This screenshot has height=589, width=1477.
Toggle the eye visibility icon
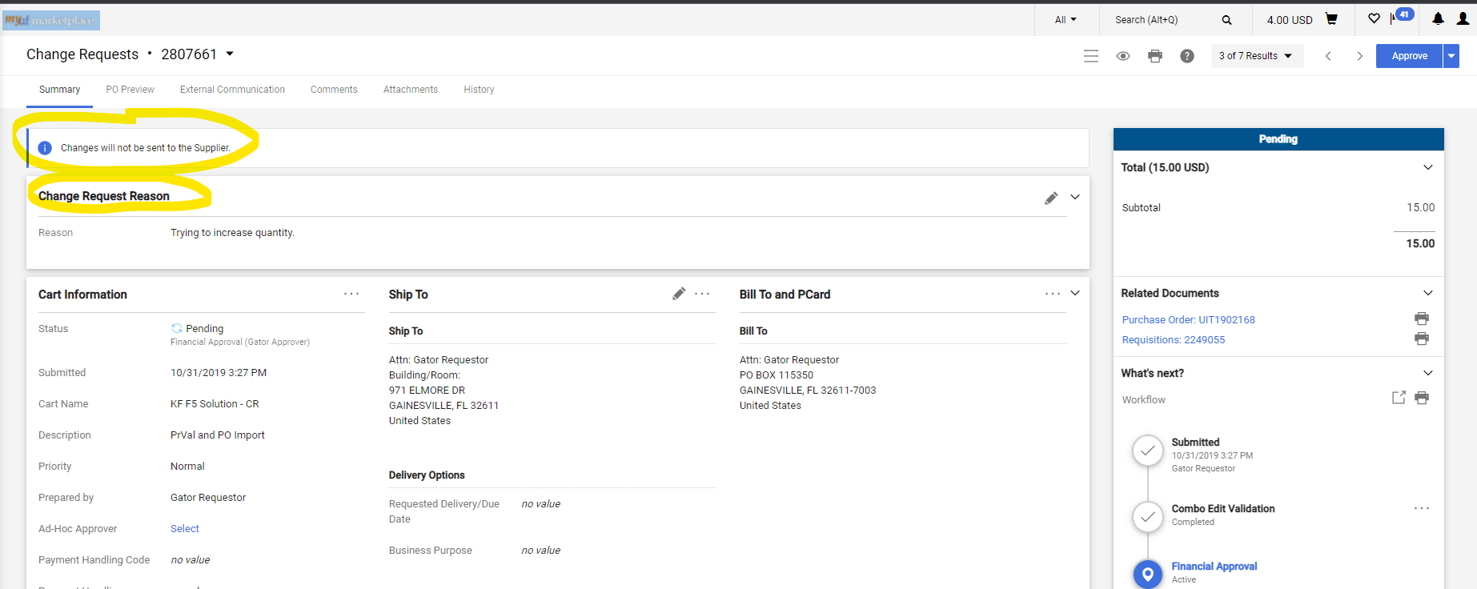coord(1123,56)
